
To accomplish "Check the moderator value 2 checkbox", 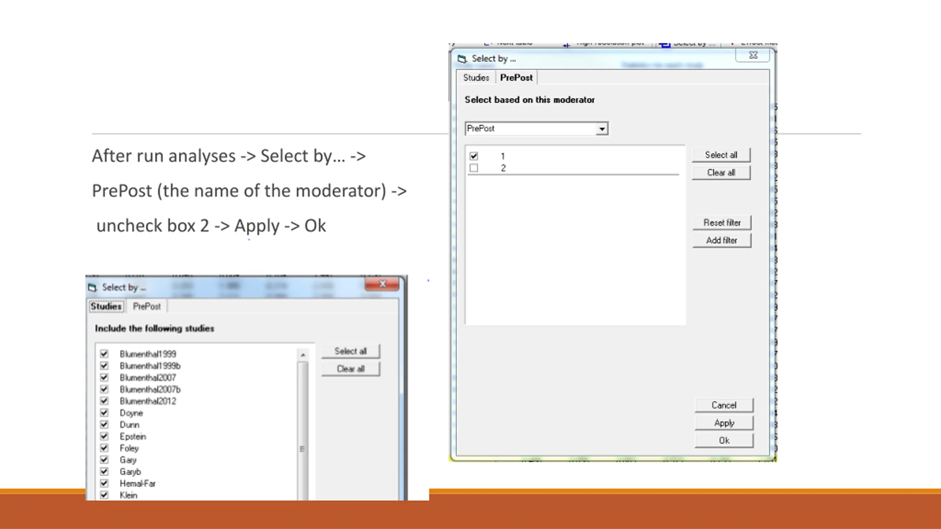I will (474, 168).
